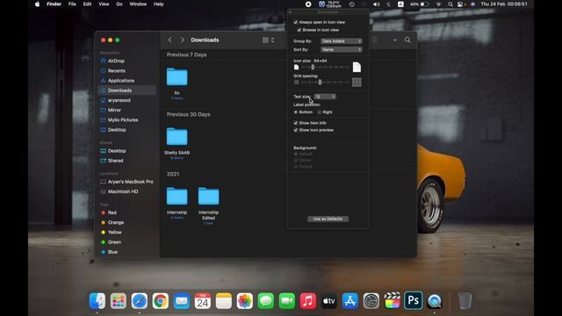This screenshot has height=316, width=562.
Task: Toggle Always open in icon view
Action: pyautogui.click(x=295, y=22)
